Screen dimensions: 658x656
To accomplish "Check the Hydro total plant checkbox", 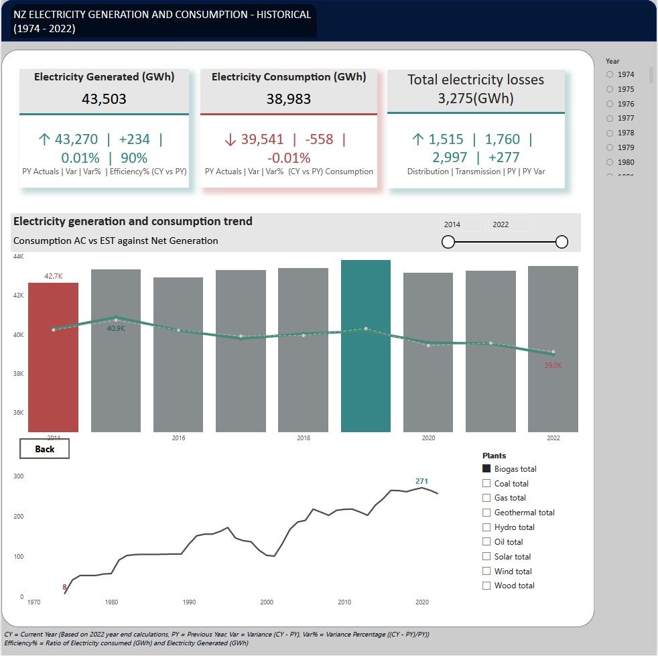I will point(486,527).
